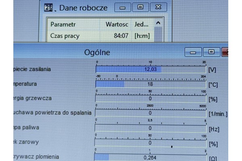Screen dimensions: 242x161
Task: Click the 'piecie zasilania' label
Action: (x=32, y=69)
